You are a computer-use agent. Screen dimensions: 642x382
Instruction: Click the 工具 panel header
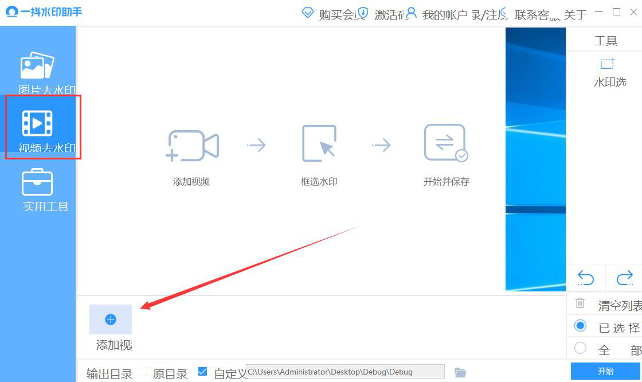605,41
